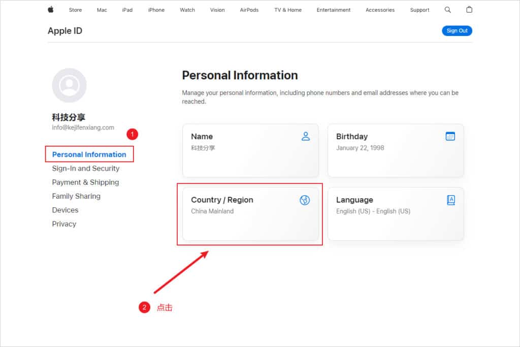
Task: Click the Apple ID page title
Action: (x=64, y=31)
